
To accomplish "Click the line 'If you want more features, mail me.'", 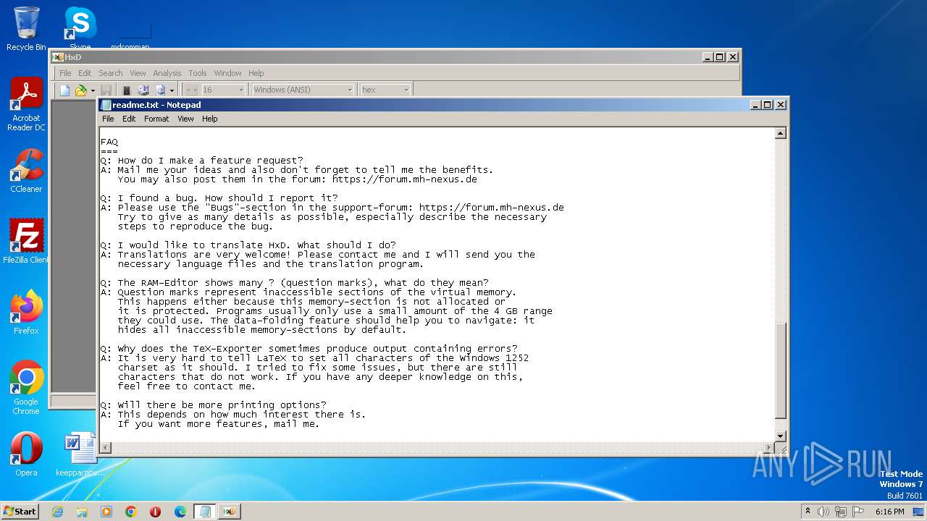I will pyautogui.click(x=219, y=424).
